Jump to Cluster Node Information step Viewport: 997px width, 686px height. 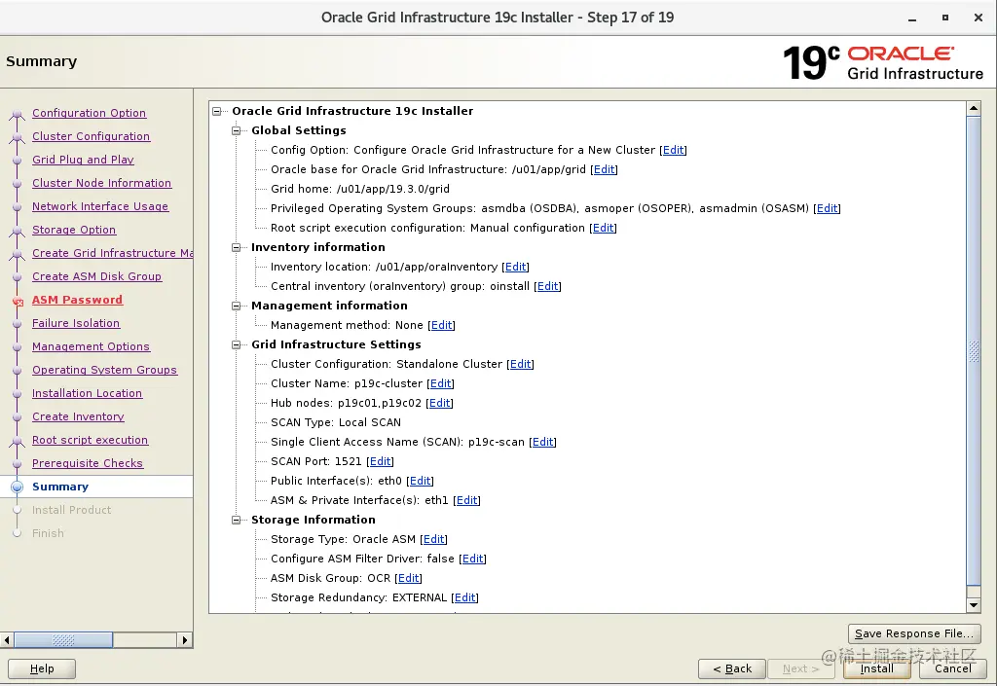[101, 184]
